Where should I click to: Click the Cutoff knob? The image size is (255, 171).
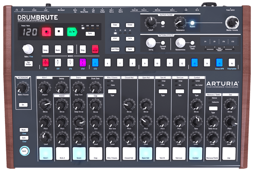(x=151, y=23)
